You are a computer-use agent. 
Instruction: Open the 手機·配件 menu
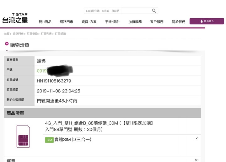click(x=112, y=22)
